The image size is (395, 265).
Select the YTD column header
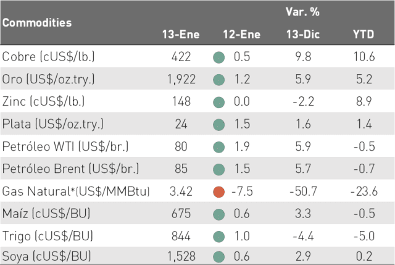click(364, 35)
